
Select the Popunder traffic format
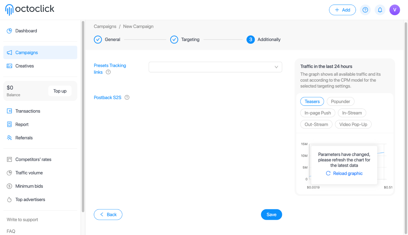click(x=341, y=101)
